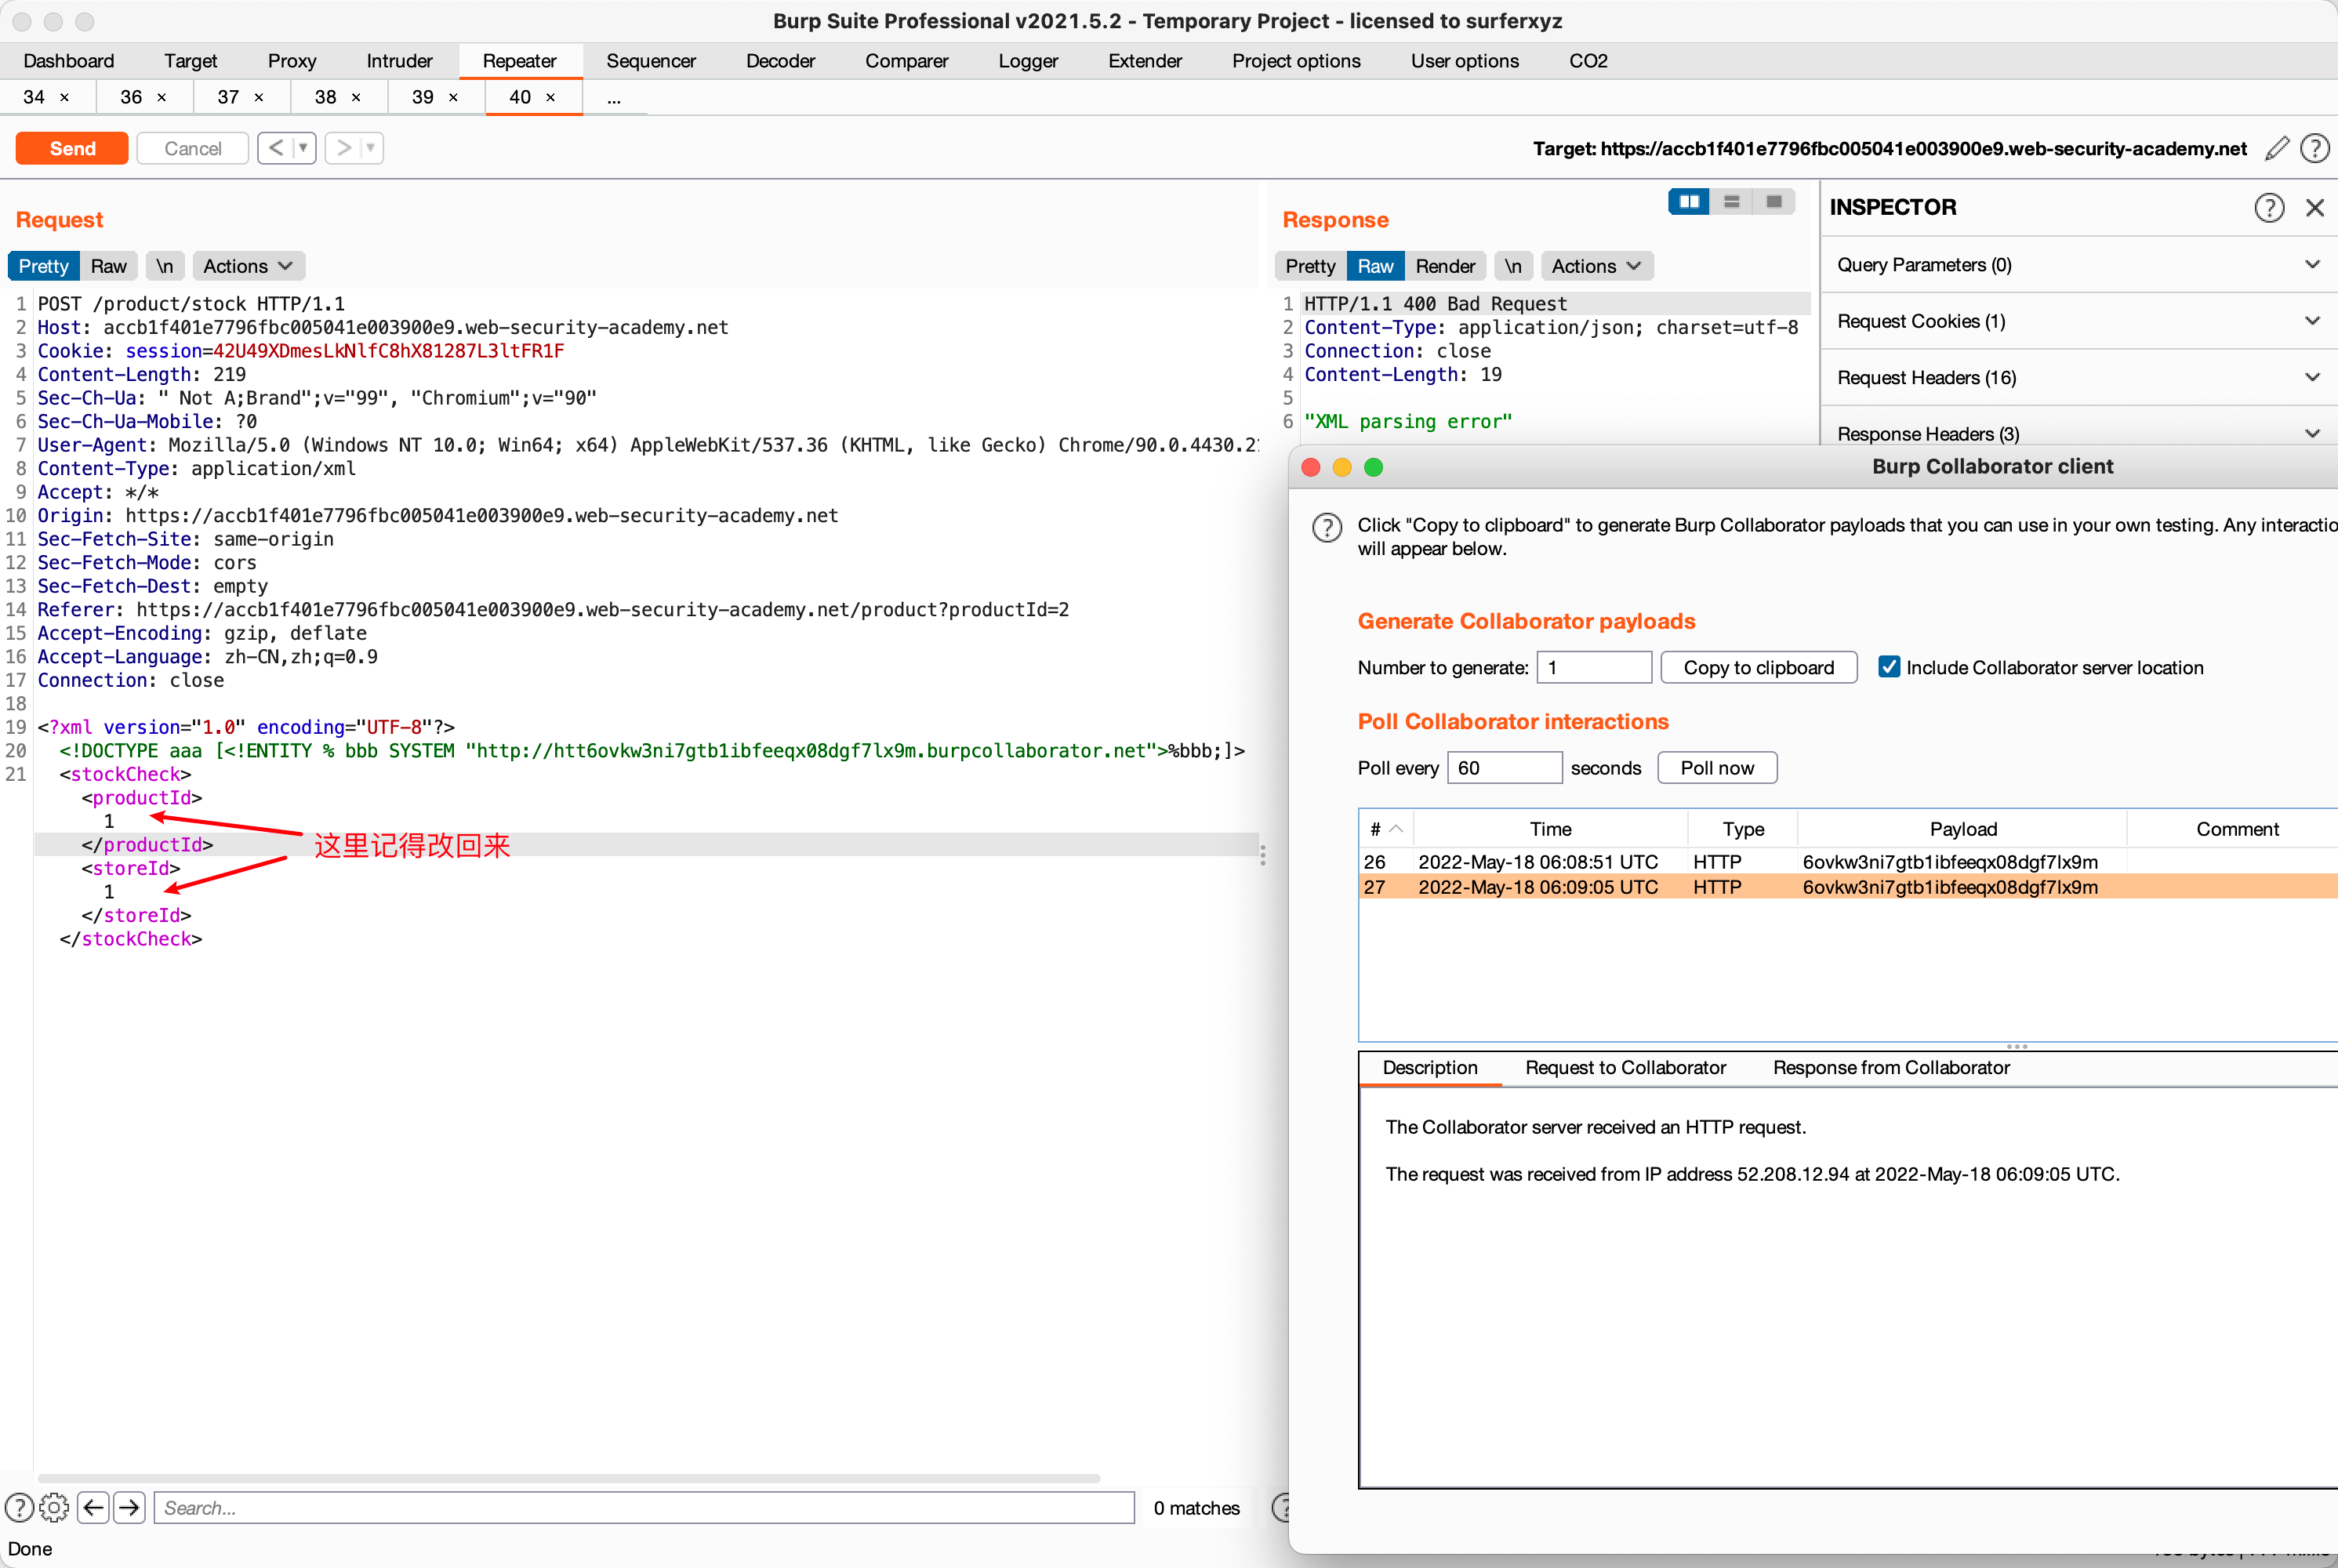Open Response Actions dropdown
The width and height of the screenshot is (2338, 1568).
[1596, 266]
